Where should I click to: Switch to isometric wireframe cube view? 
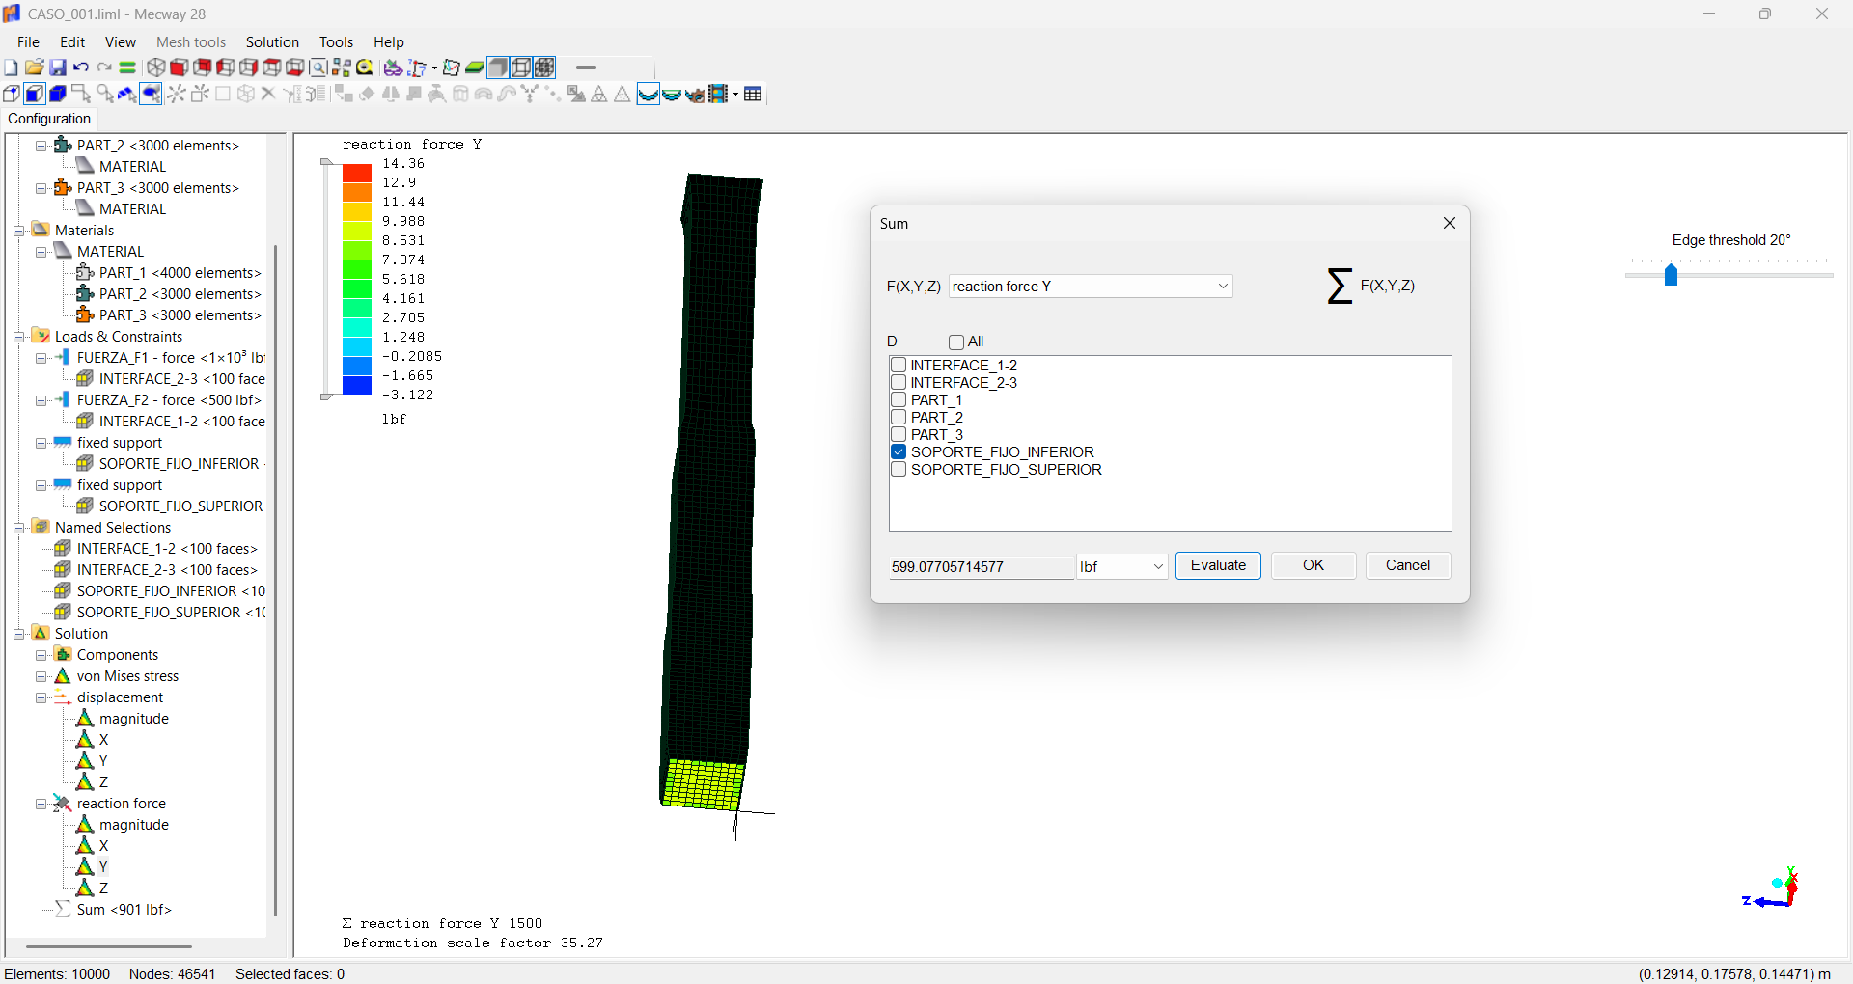pyautogui.click(x=155, y=68)
